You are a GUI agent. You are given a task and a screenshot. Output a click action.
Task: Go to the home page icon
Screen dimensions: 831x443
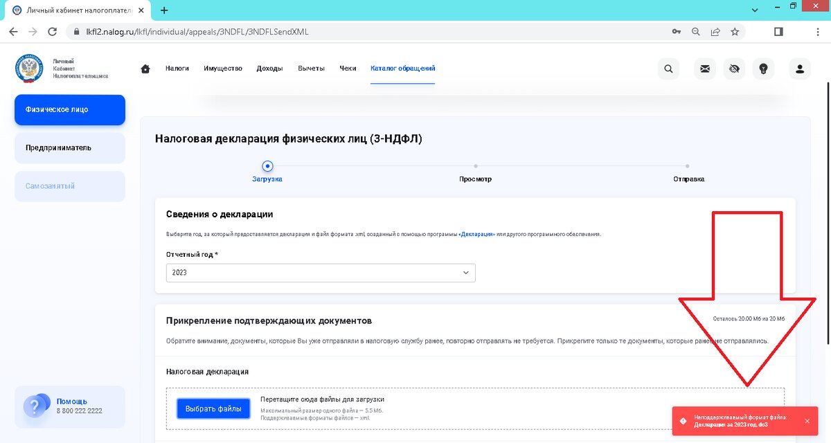(145, 69)
